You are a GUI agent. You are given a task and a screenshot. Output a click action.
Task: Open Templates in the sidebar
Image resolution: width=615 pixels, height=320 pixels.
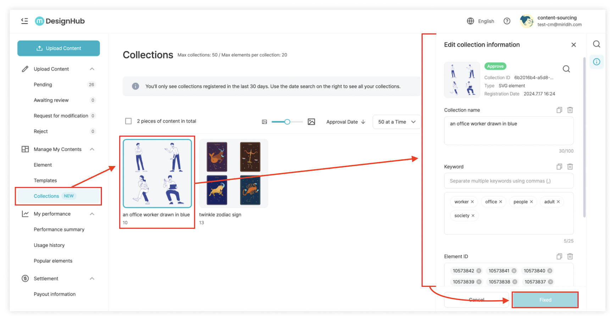coord(45,181)
